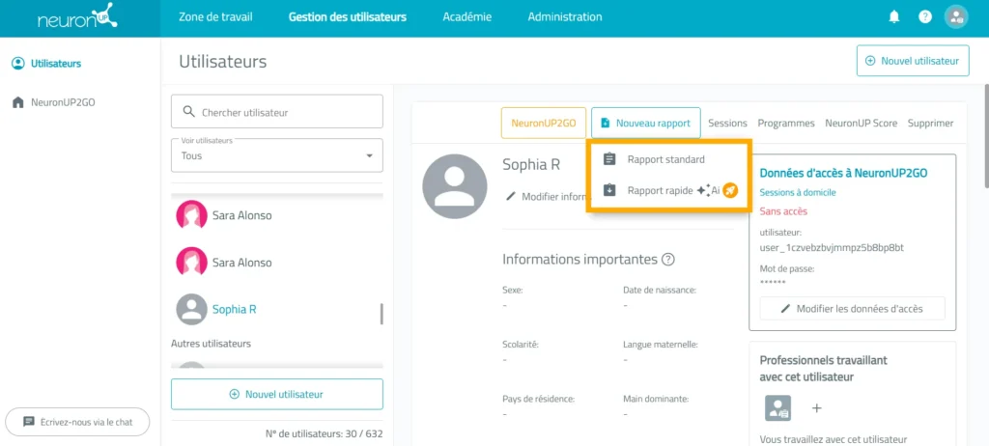Click the yellow NeuronUP2GO button

point(544,123)
